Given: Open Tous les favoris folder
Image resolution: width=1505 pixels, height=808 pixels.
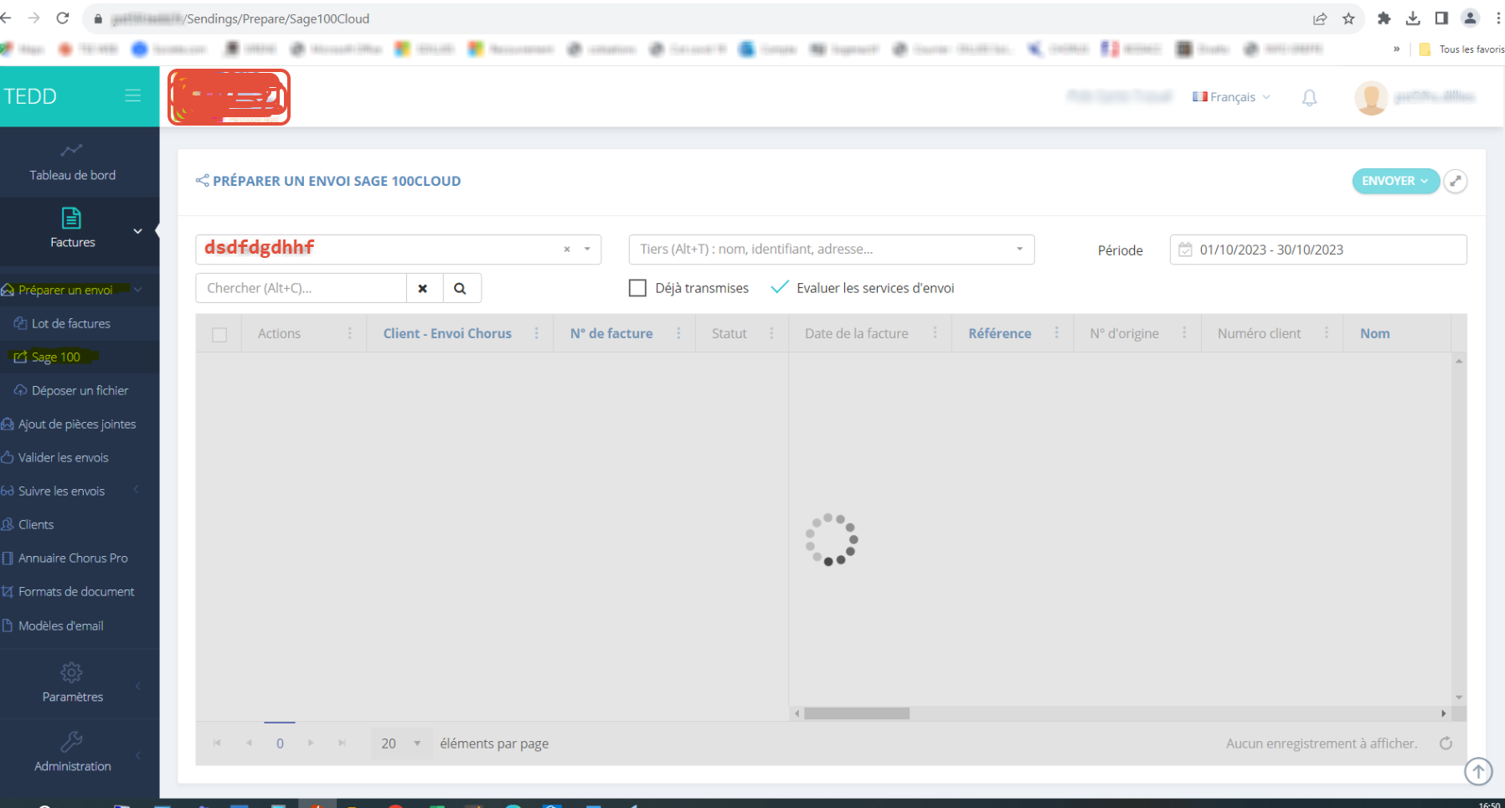Looking at the screenshot, I should (x=1462, y=49).
